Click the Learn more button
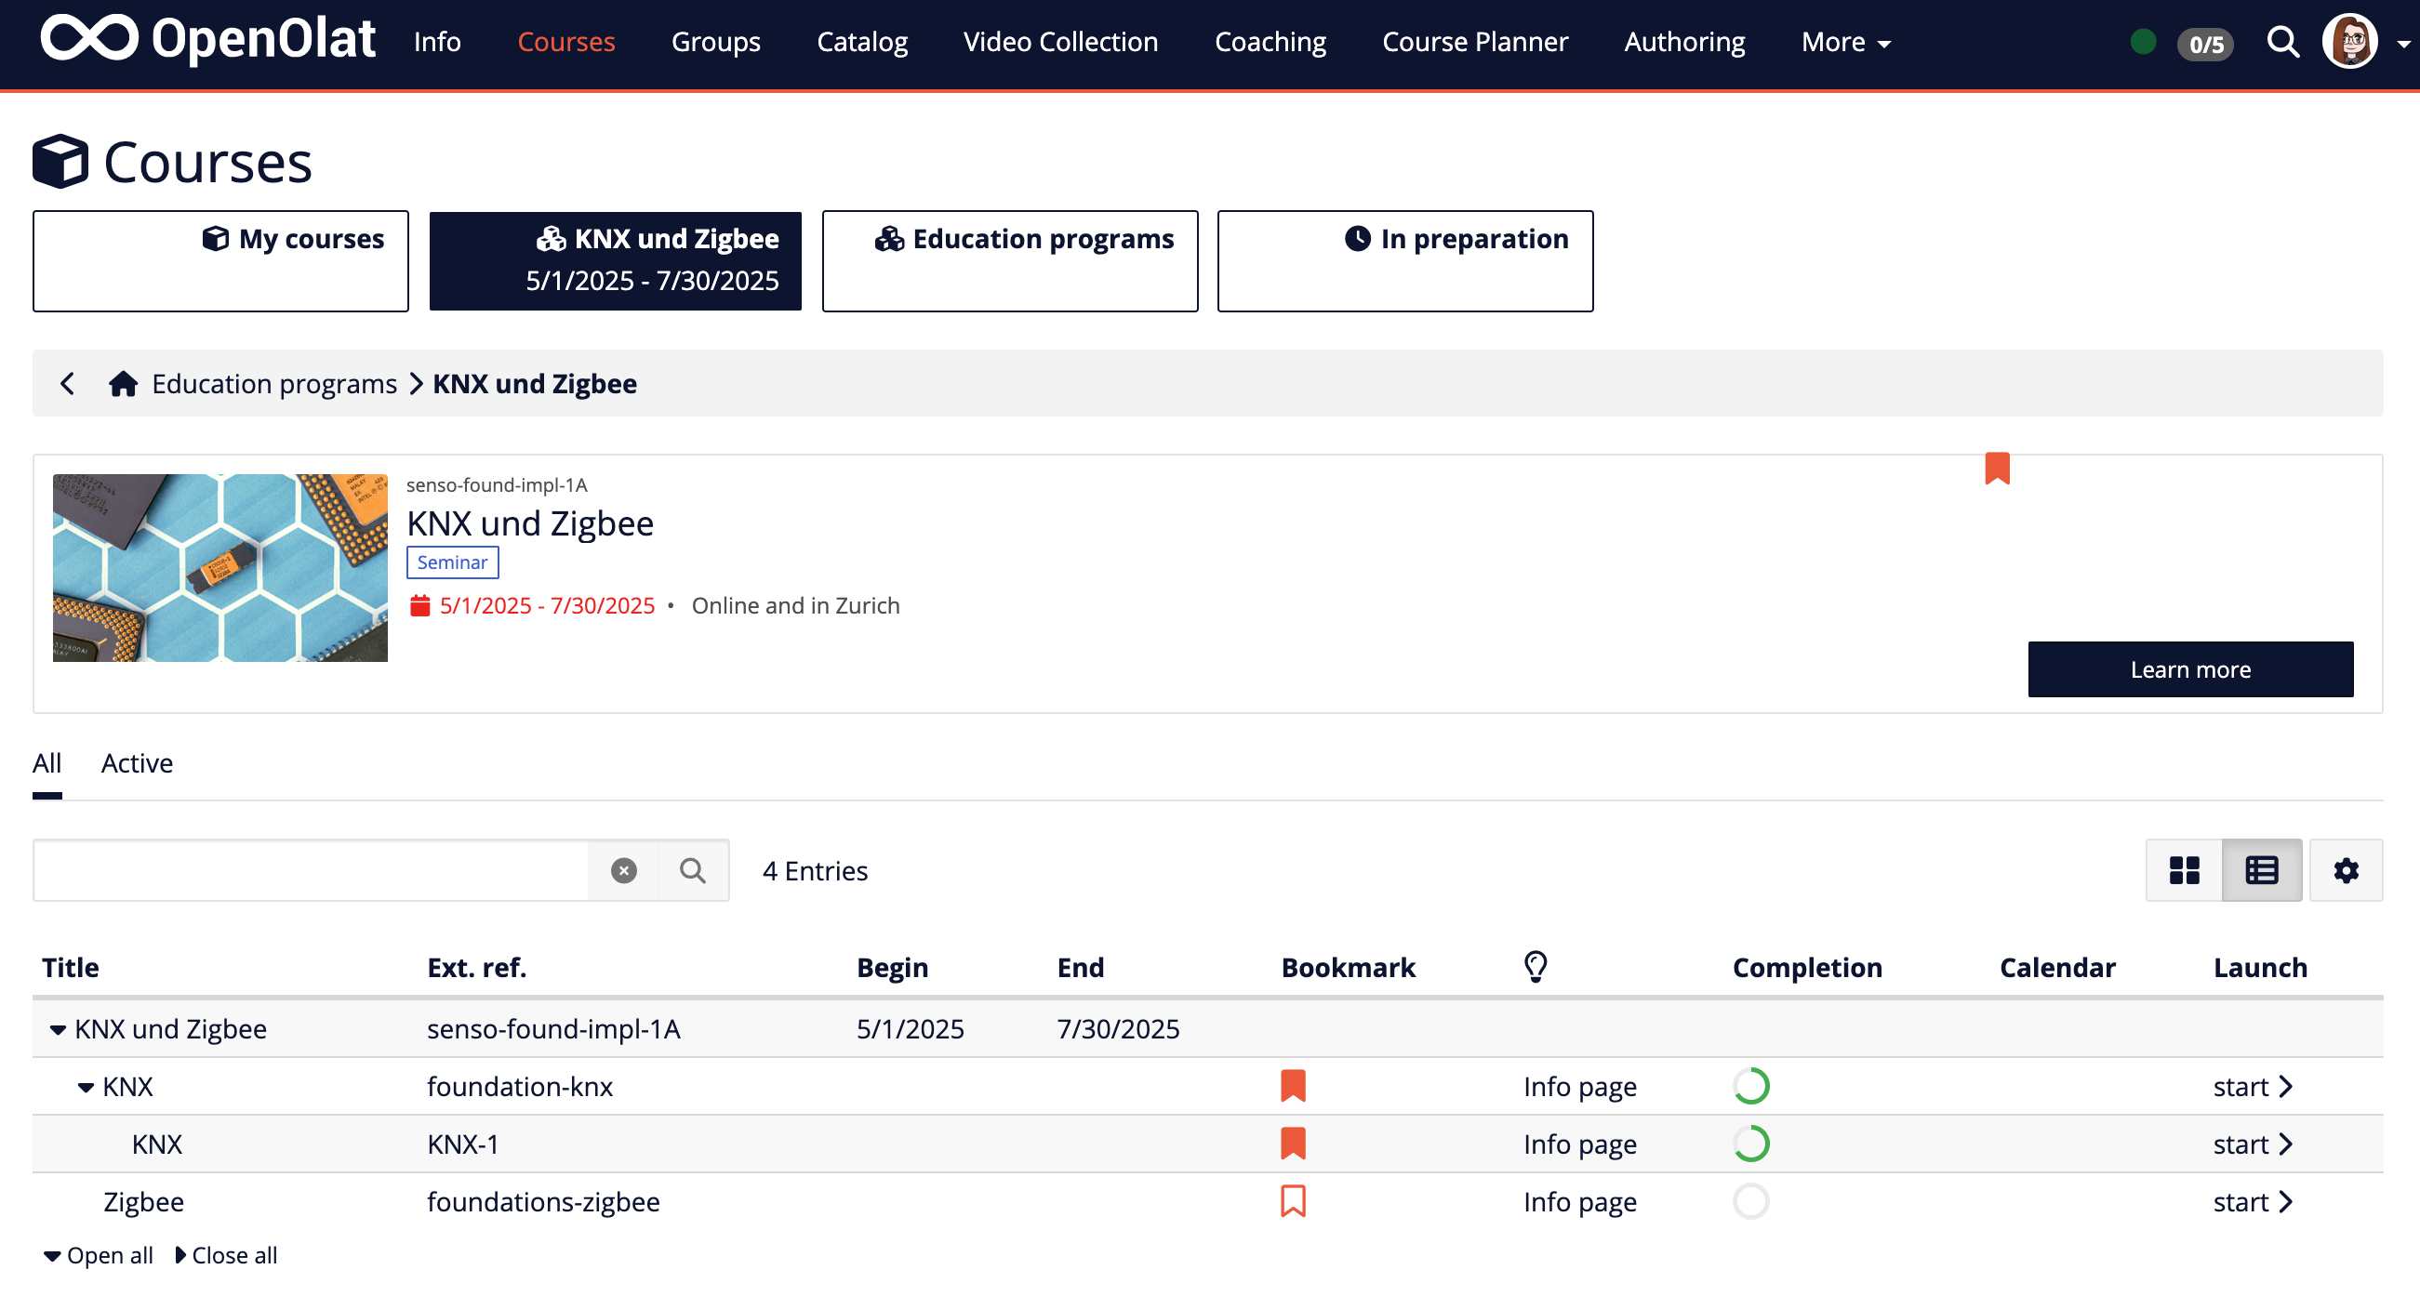Image resolution: width=2420 pixels, height=1296 pixels. pos(2190,668)
